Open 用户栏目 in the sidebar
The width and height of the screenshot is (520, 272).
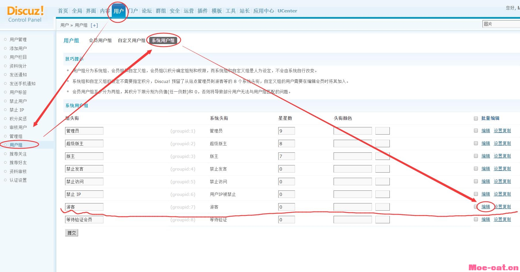18,57
